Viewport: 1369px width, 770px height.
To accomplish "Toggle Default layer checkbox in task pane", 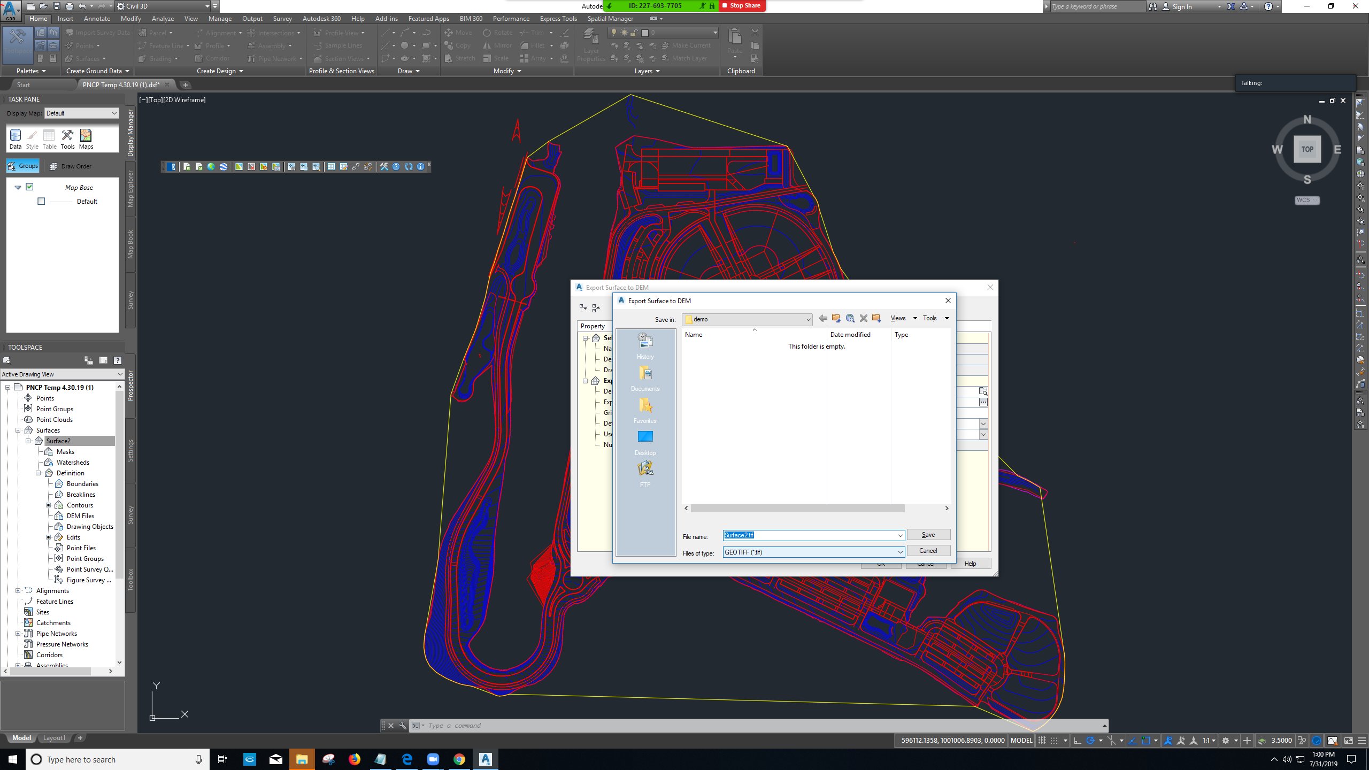I will 41,201.
